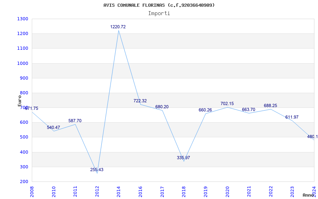Click the 2016 x-axis year label
The height and width of the screenshot is (199, 318).
point(140,191)
